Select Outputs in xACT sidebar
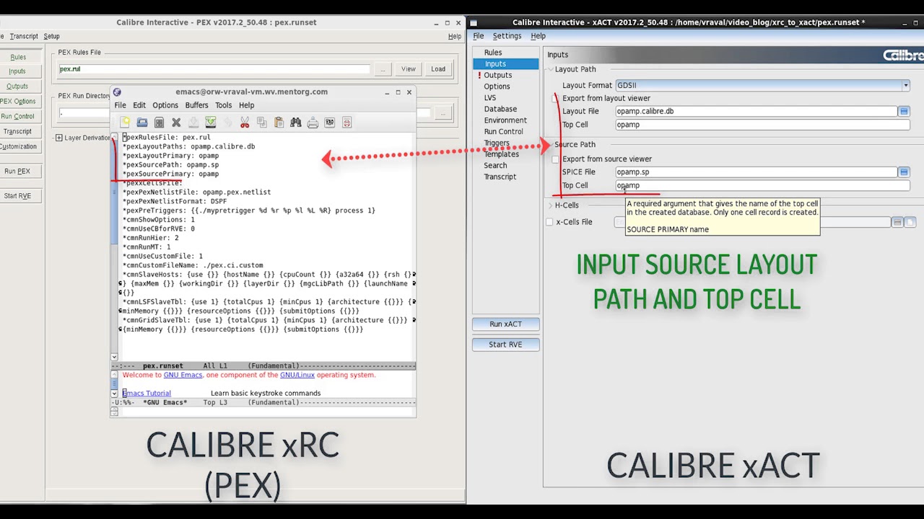924x519 pixels. click(498, 75)
